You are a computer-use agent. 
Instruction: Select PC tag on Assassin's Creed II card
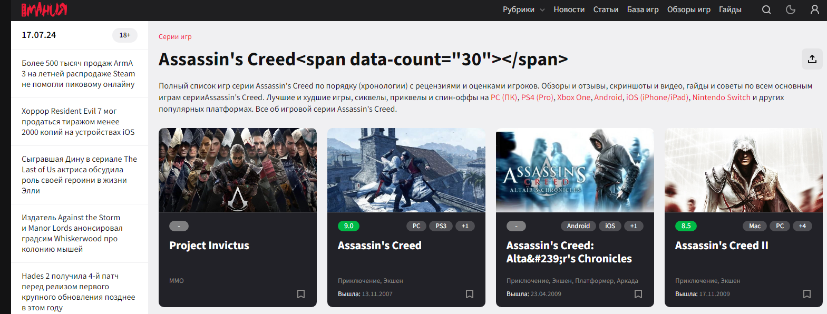[x=780, y=226]
